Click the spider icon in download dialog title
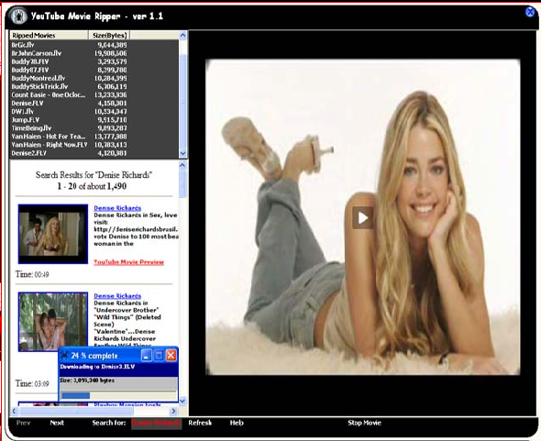Image resolution: width=541 pixels, height=441 pixels. click(64, 356)
